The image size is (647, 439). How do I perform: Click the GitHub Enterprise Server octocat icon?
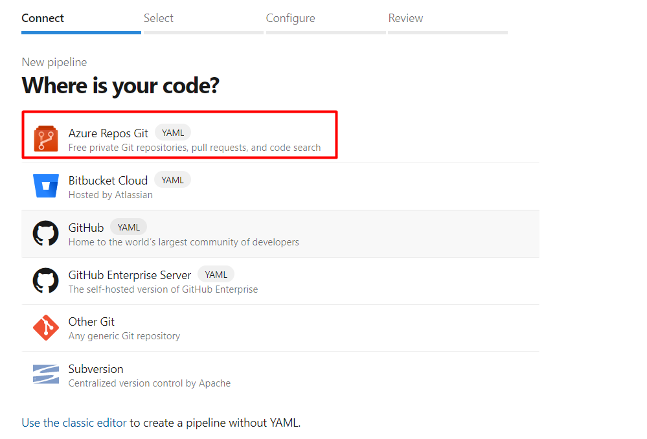click(46, 280)
